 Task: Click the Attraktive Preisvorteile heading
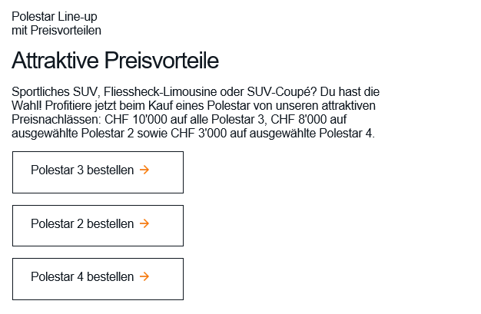pyautogui.click(x=115, y=61)
